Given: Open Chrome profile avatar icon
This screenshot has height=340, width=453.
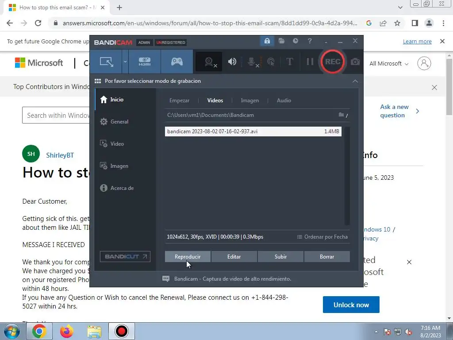Looking at the screenshot, I should (x=429, y=23).
